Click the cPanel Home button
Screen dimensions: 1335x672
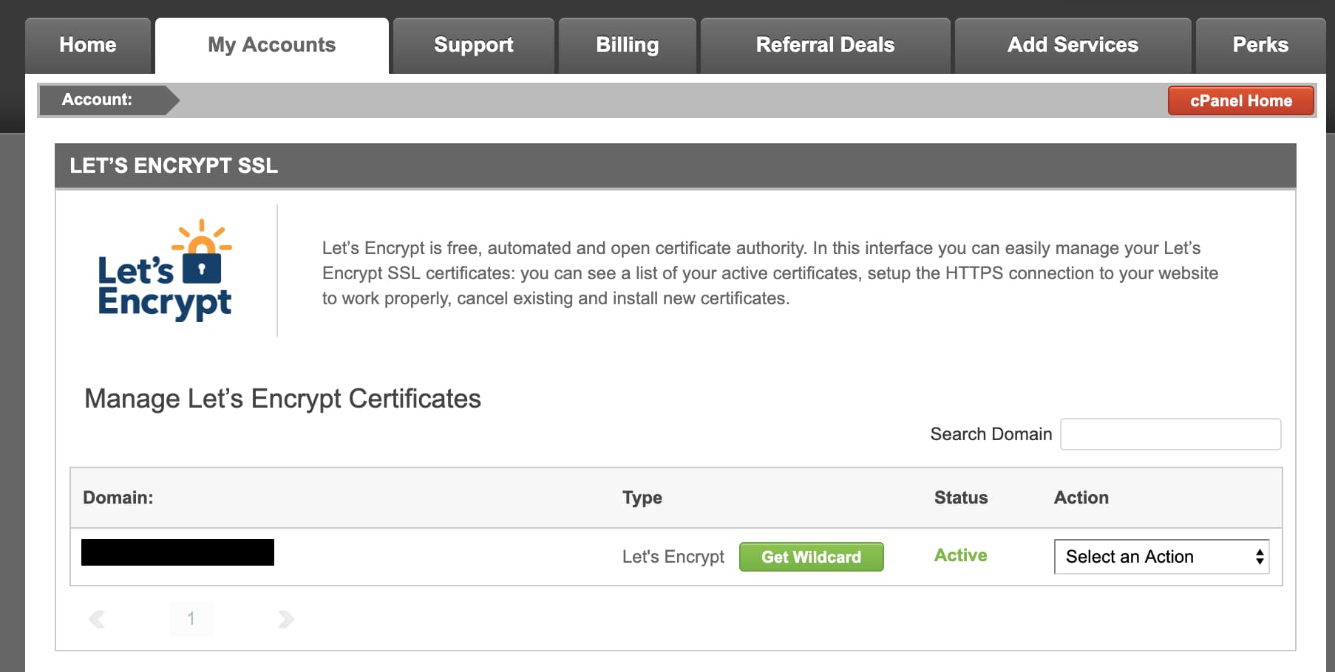coord(1240,100)
